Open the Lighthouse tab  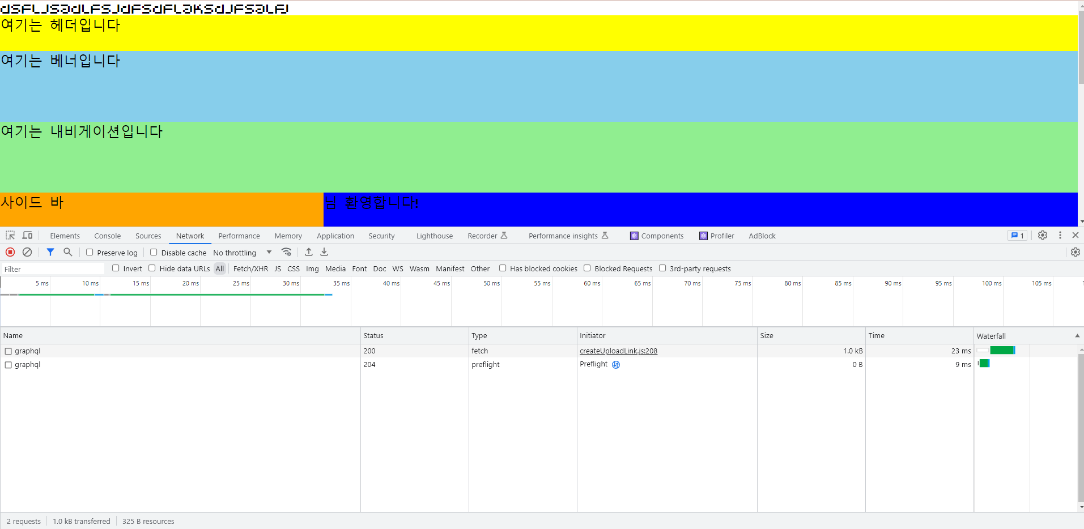coord(435,236)
